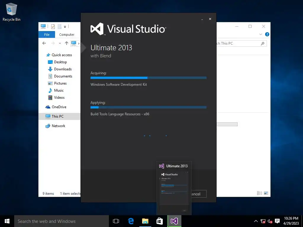Open the Recycle Bin desktop icon
The image size is (303, 227).
12,12
